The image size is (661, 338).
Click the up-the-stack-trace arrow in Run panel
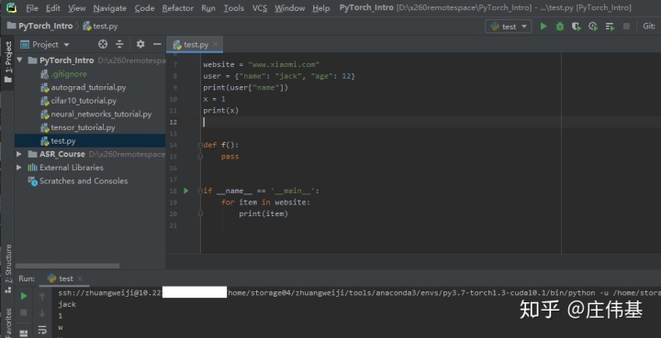click(x=42, y=297)
